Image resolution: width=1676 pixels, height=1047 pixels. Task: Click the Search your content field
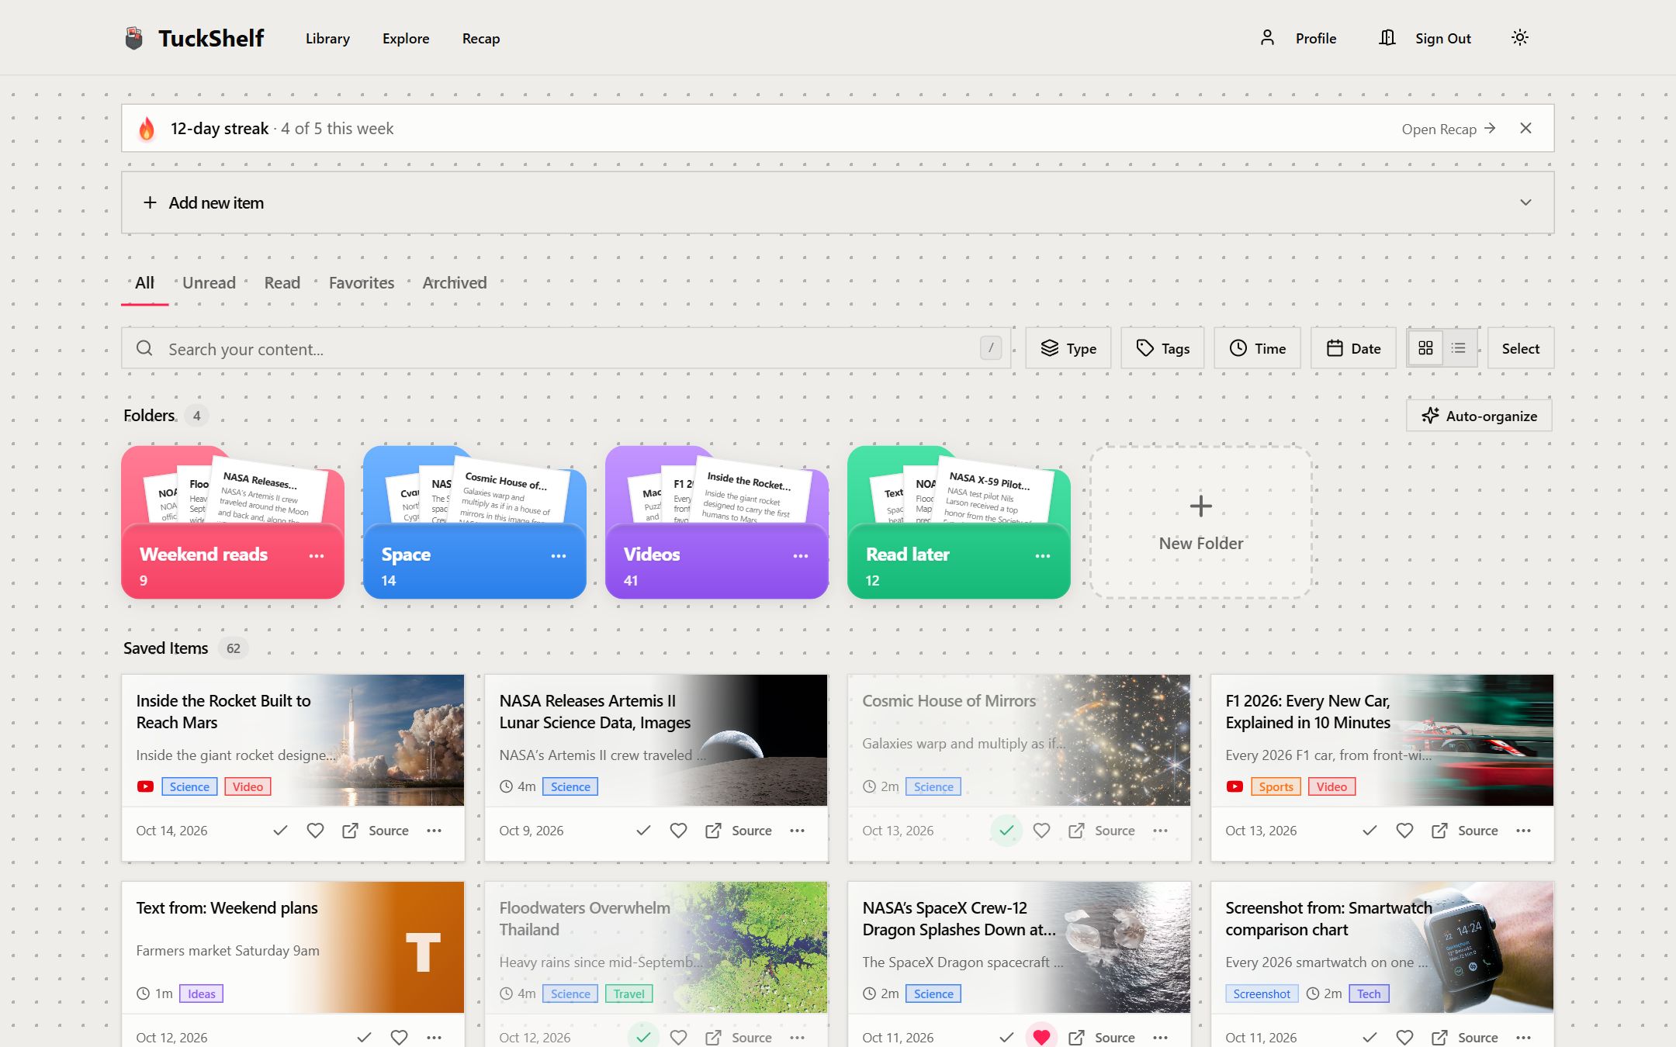(x=566, y=348)
